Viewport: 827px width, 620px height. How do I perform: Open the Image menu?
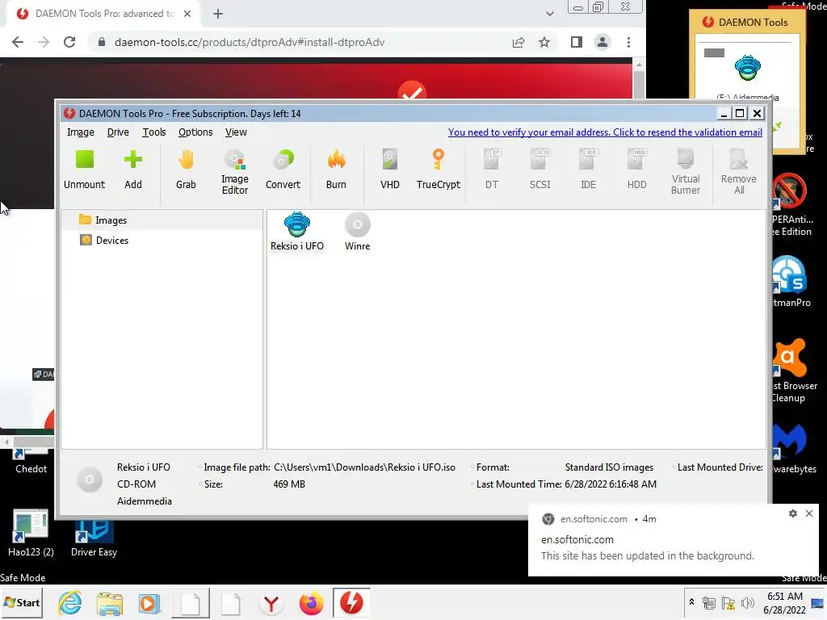click(81, 132)
